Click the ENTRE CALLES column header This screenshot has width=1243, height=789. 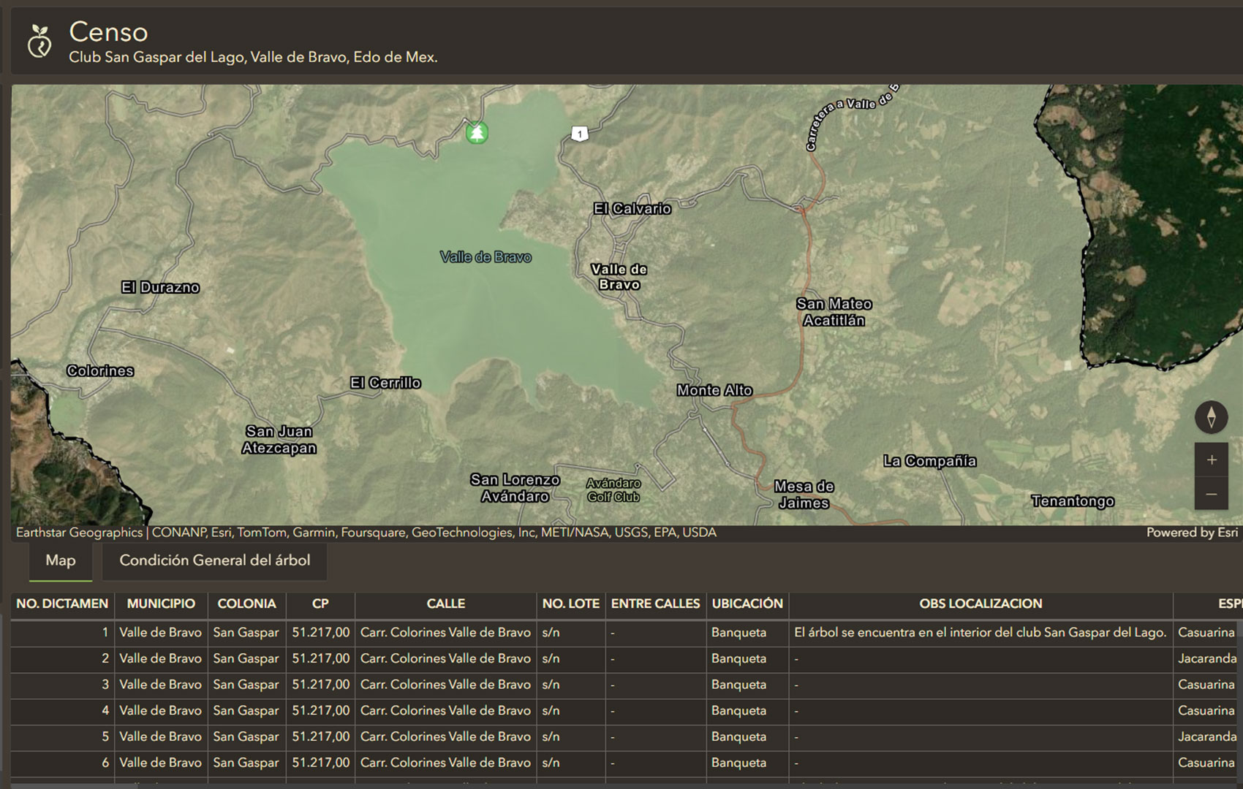(656, 603)
